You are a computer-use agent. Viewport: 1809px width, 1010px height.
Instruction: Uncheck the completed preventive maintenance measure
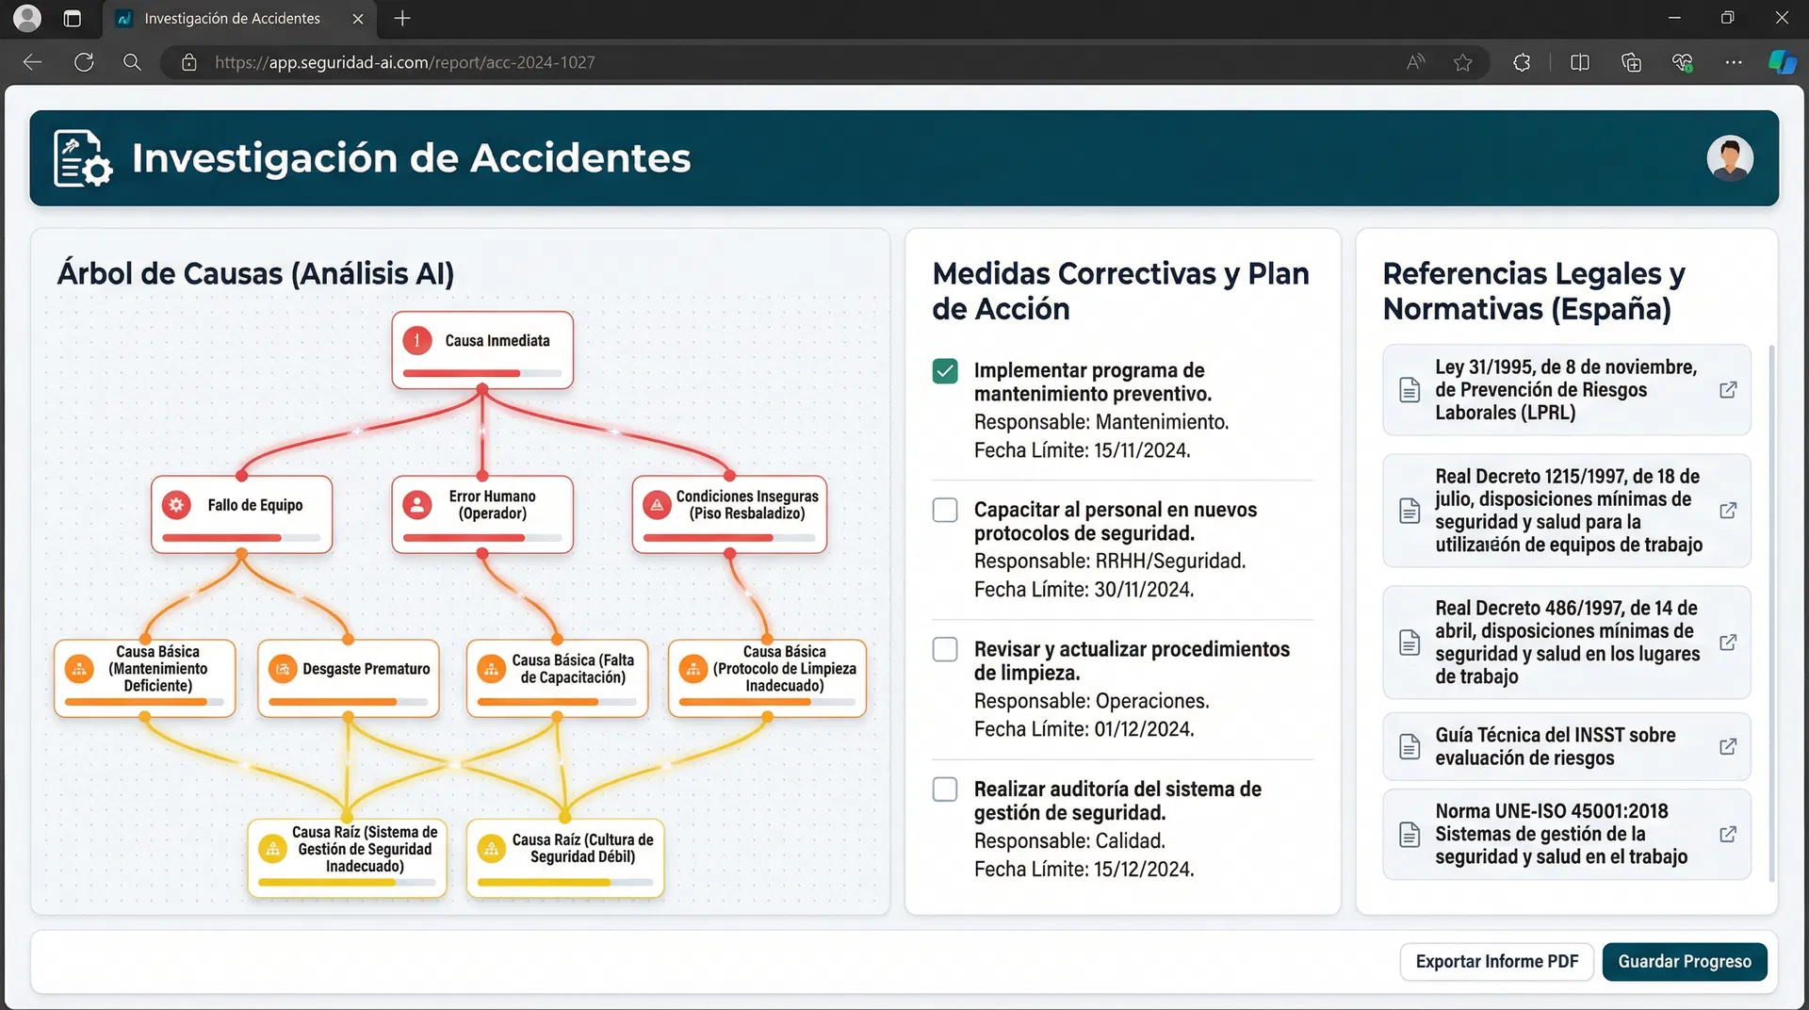pyautogui.click(x=944, y=370)
